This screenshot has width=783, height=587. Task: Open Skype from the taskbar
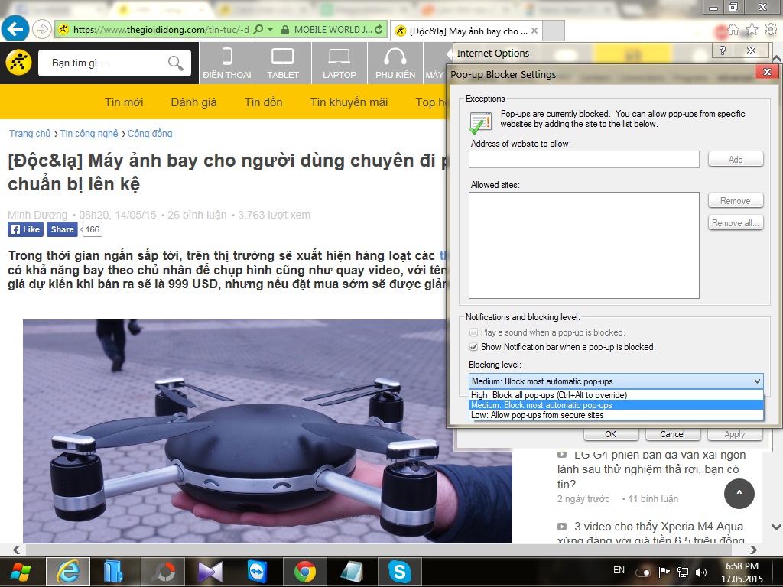[x=398, y=571]
